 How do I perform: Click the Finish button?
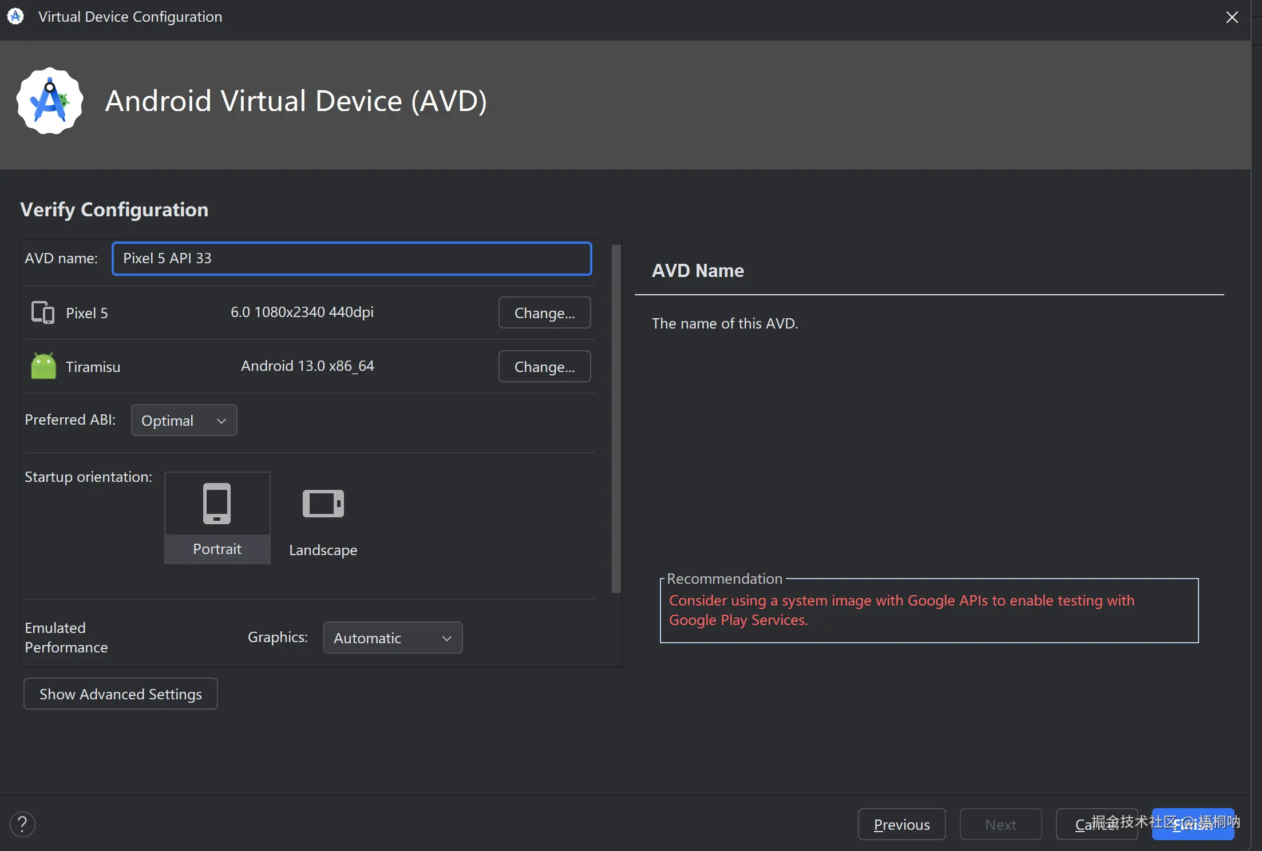click(1193, 824)
